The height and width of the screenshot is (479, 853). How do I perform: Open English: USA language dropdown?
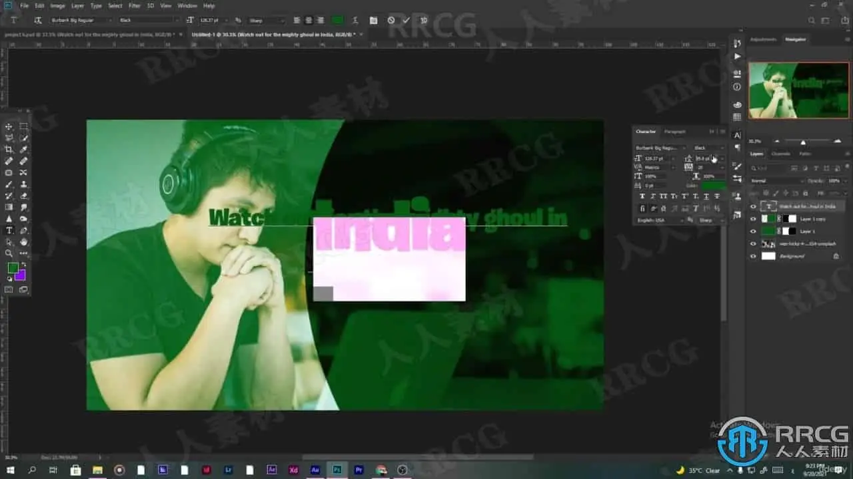659,220
